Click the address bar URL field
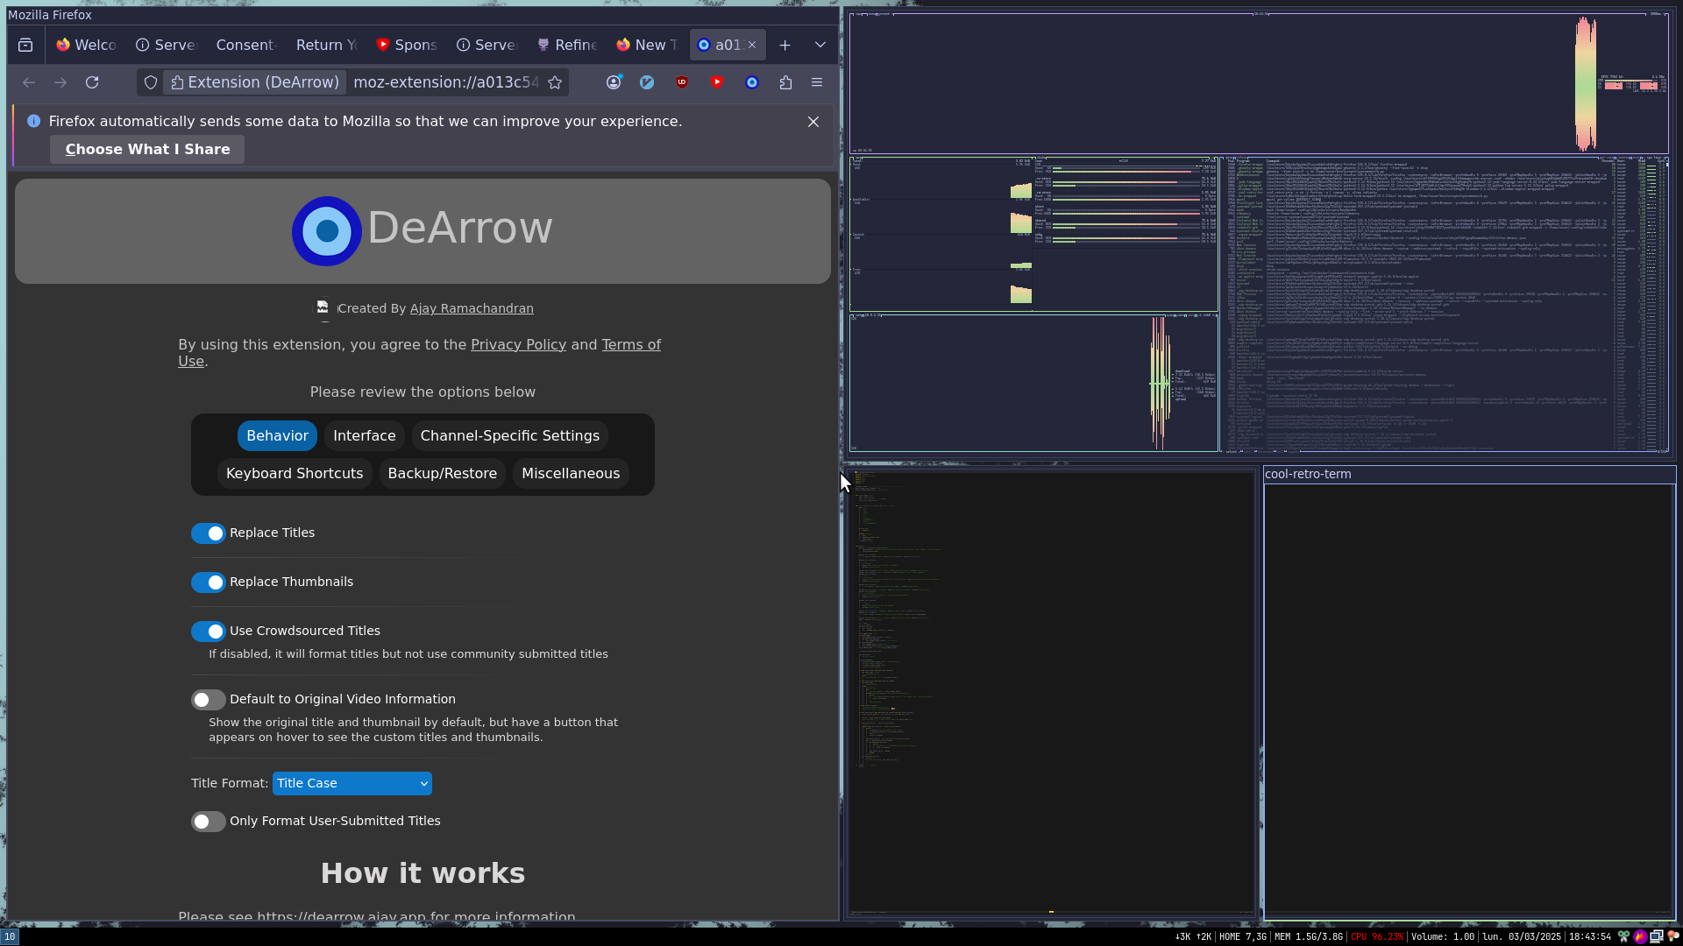 click(445, 82)
